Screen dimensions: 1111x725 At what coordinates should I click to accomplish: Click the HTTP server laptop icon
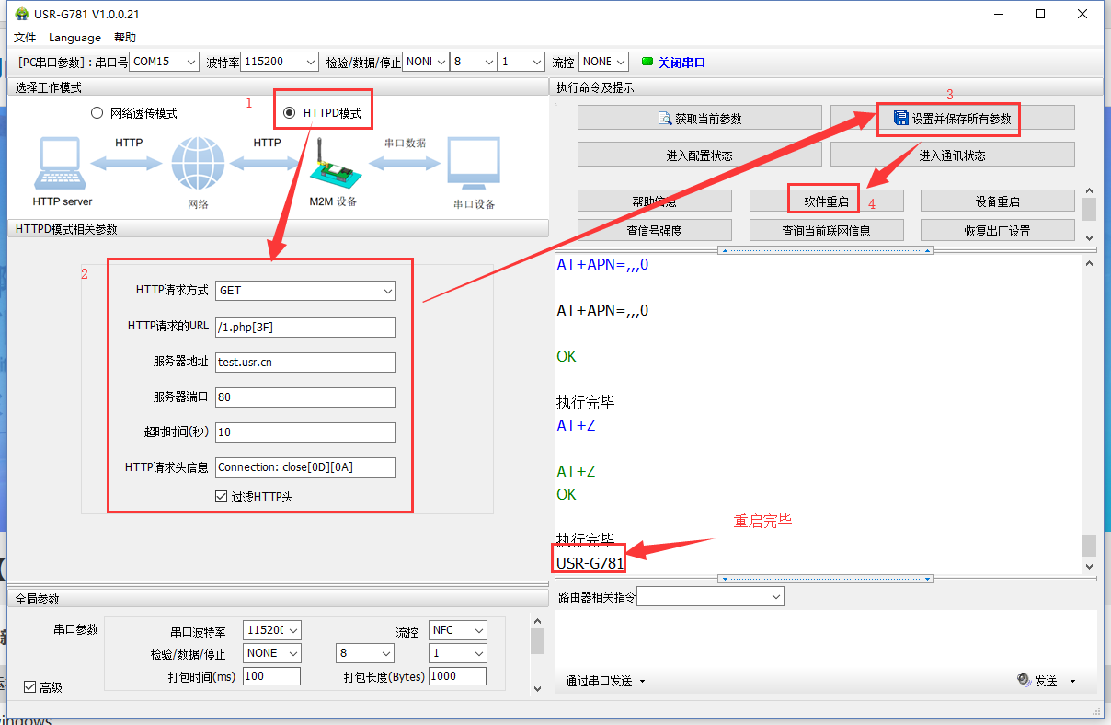(62, 164)
